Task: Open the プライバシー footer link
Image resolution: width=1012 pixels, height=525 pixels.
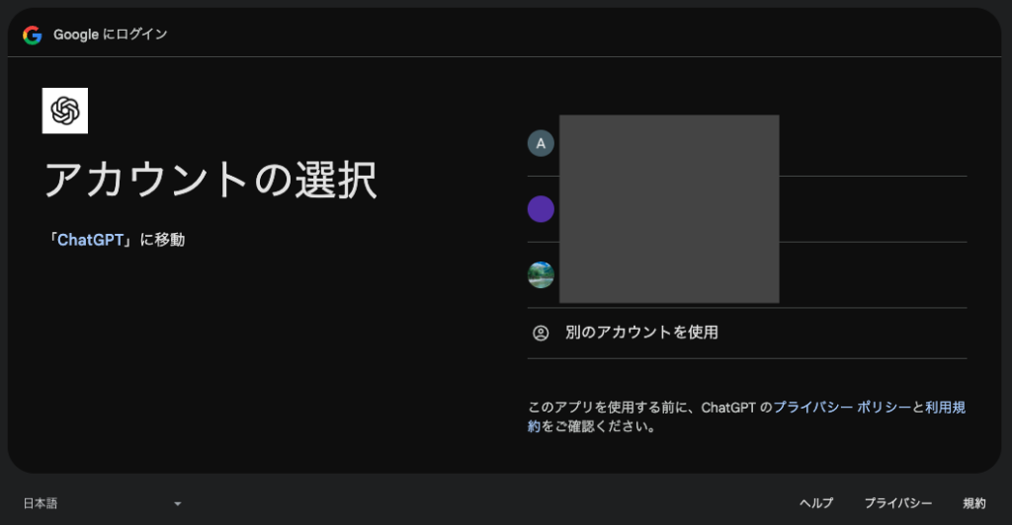Action: pyautogui.click(x=897, y=503)
